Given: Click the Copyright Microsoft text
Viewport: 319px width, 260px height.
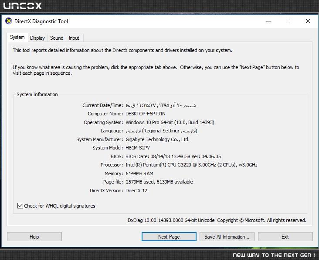Looking at the screenshot, I should point(261,220).
